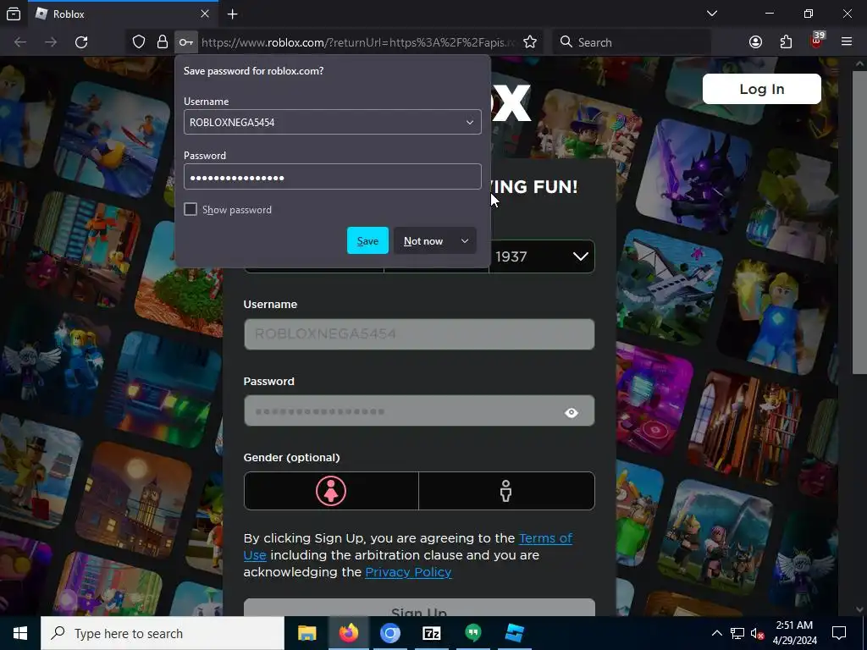This screenshot has height=650, width=867.
Task: Open the Privacy Policy link
Action: (x=408, y=572)
